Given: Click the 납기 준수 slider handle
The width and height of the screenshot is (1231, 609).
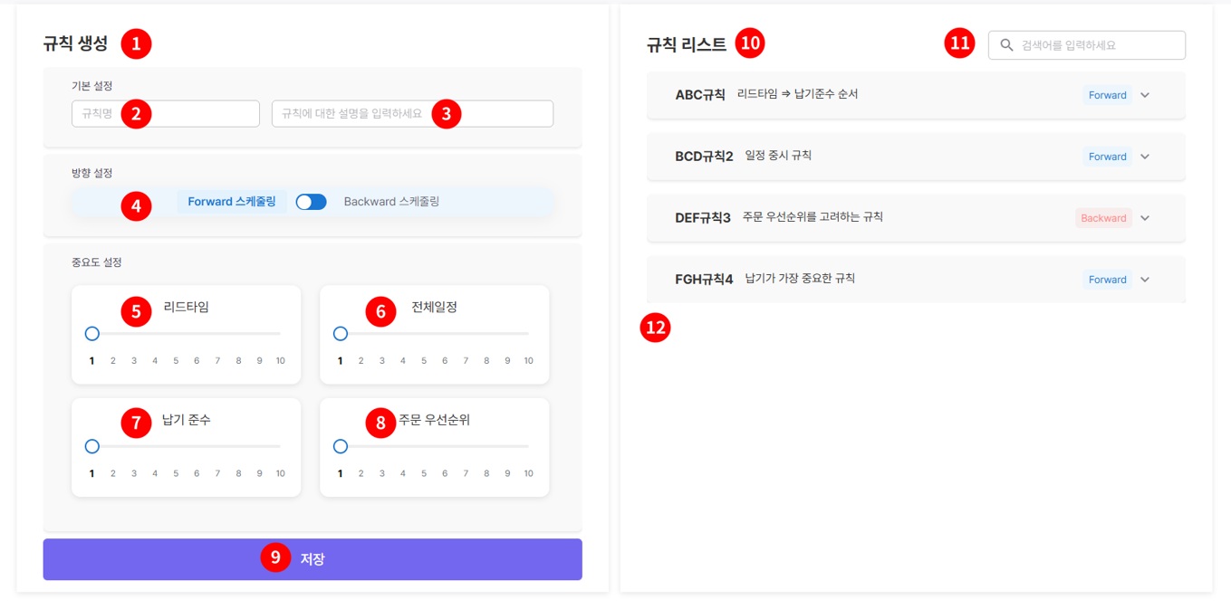Looking at the screenshot, I should (x=91, y=446).
